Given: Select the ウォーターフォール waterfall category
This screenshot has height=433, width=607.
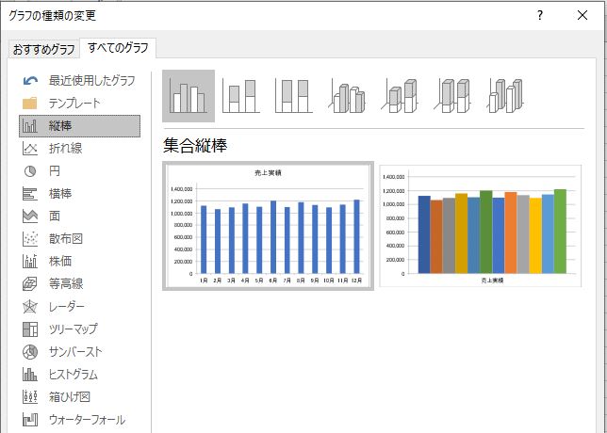Looking at the screenshot, I should [79, 420].
